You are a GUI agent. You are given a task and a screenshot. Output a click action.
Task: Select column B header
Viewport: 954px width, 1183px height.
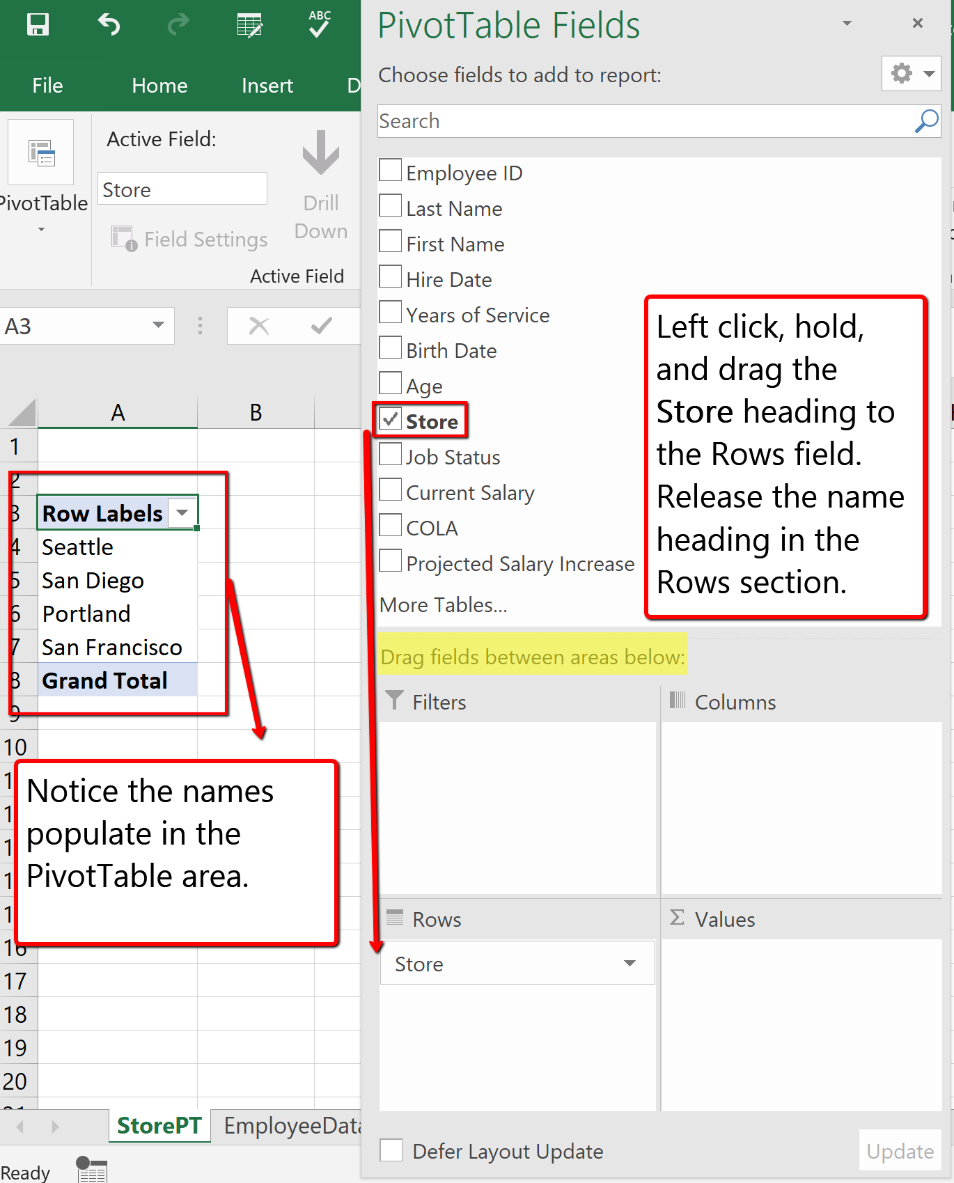tap(256, 412)
